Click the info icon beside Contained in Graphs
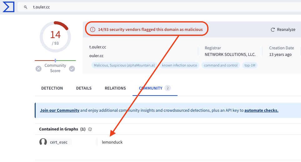Viewport: 301px width, 162px height. [90, 129]
